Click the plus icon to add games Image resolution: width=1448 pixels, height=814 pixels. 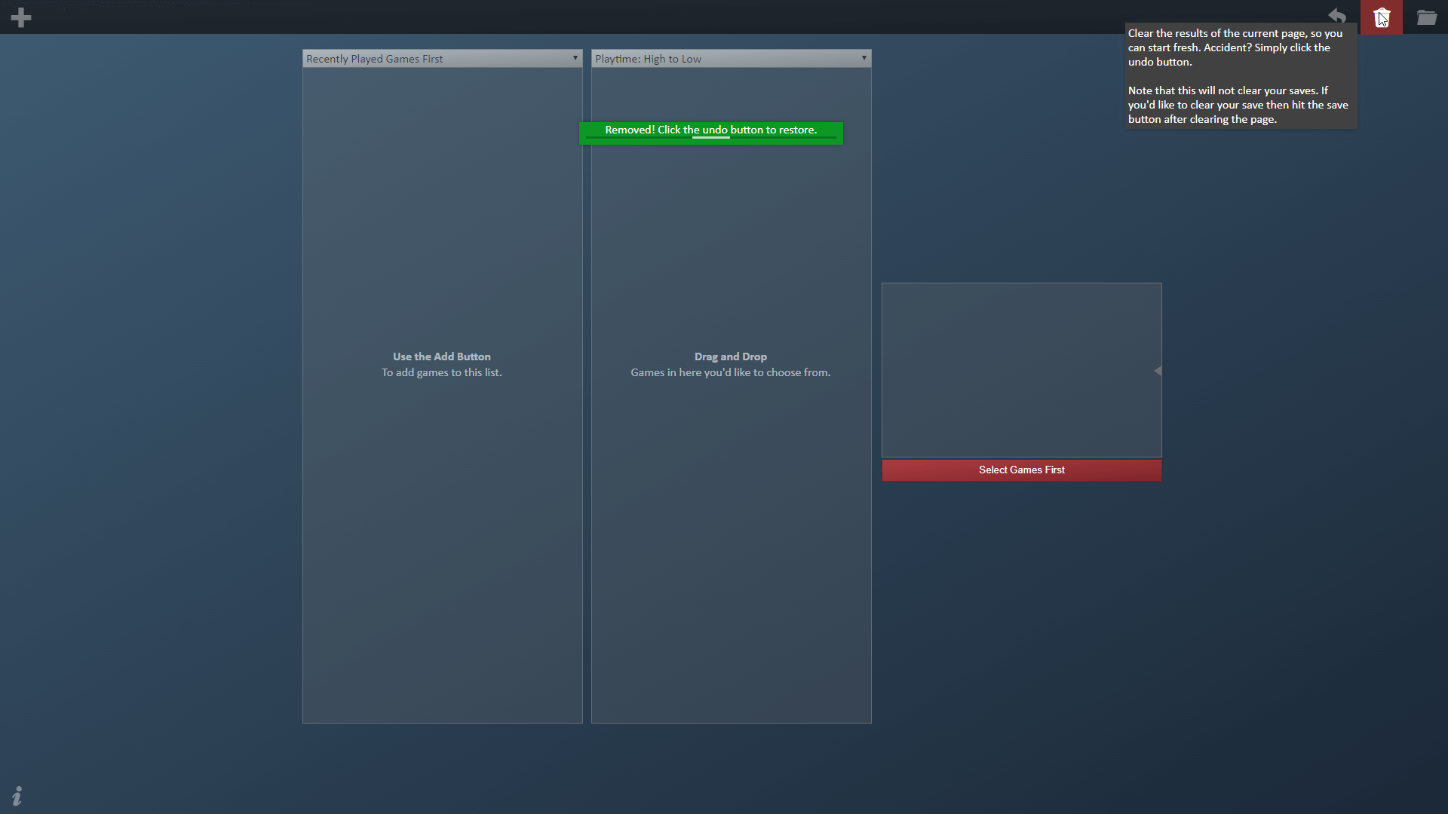pyautogui.click(x=21, y=17)
